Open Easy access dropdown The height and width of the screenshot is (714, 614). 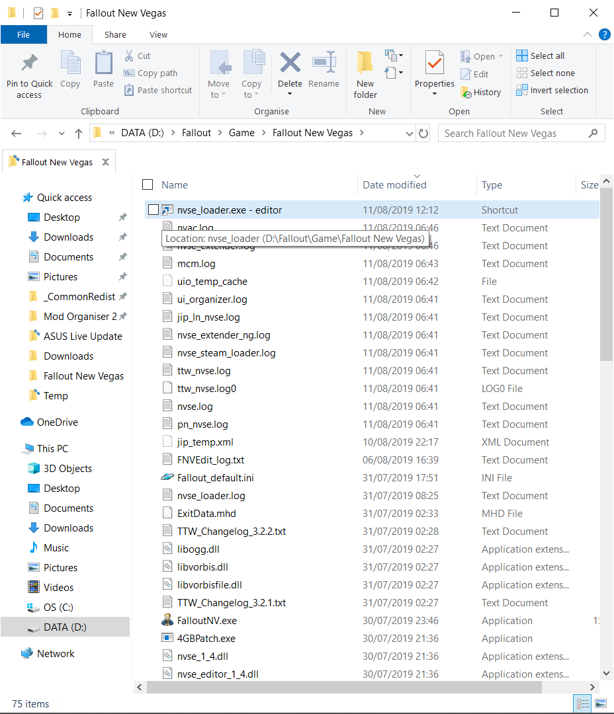pyautogui.click(x=394, y=73)
